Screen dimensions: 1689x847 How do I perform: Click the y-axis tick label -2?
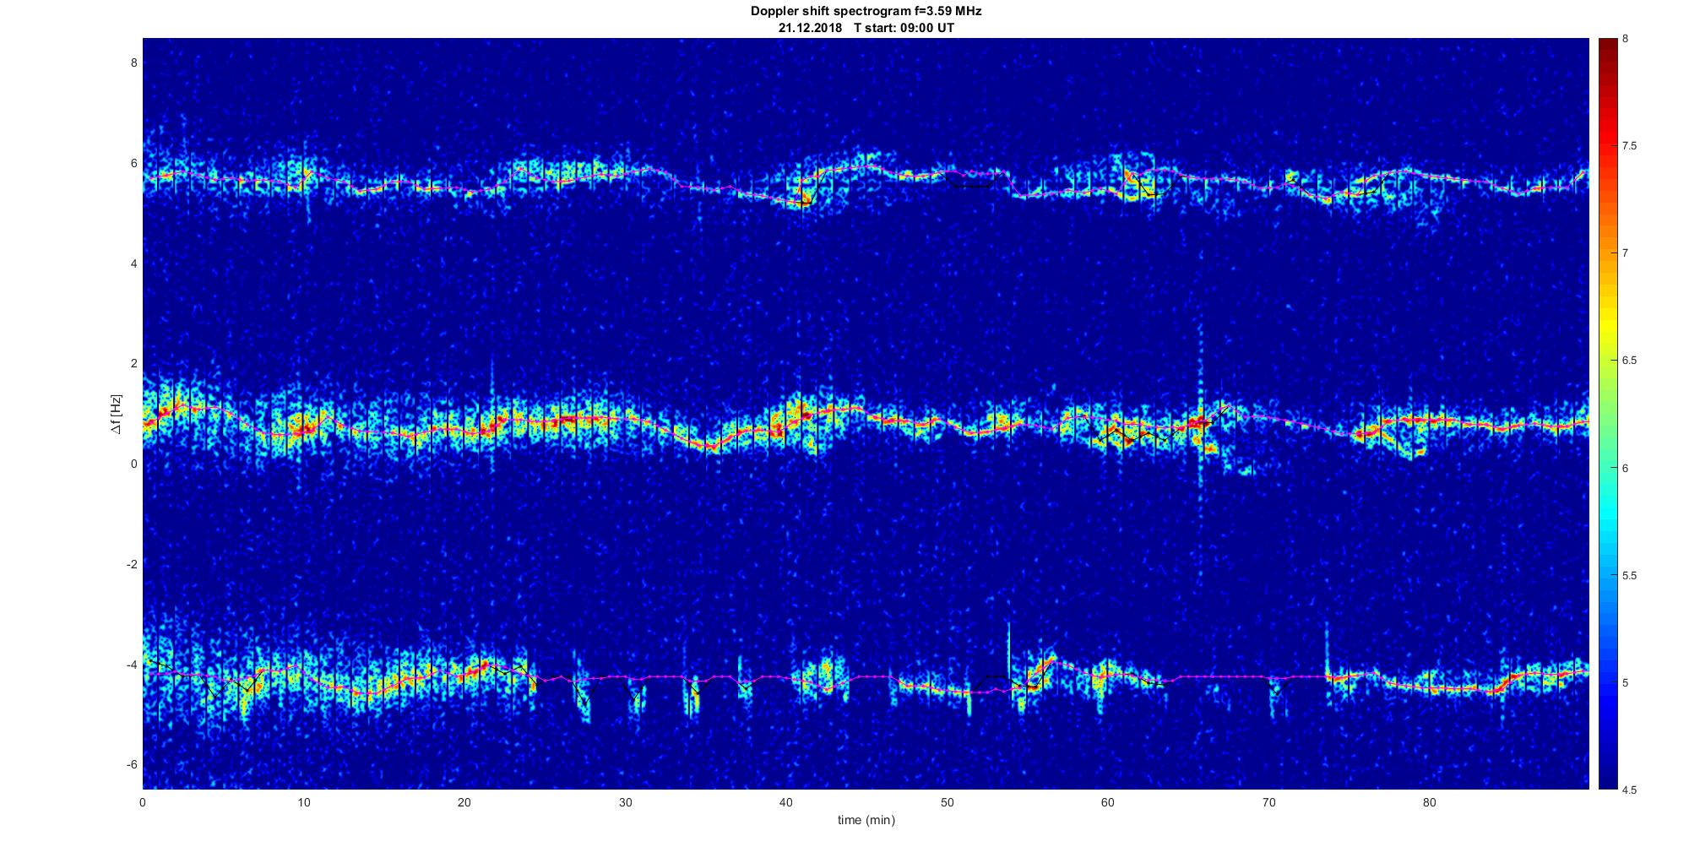tap(131, 564)
